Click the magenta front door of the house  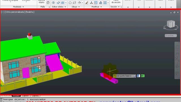coord(26,73)
